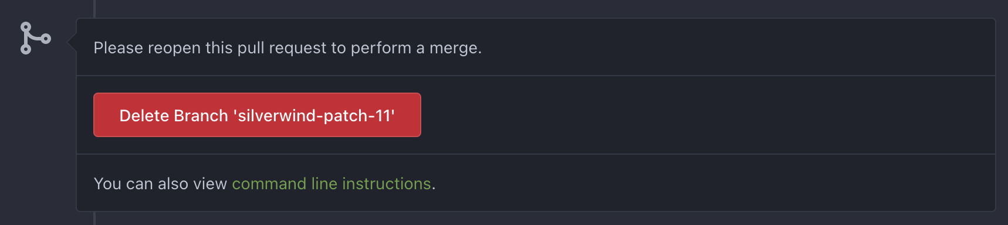Click the git merge icon
Viewport: 1008px width, 225px height.
35,39
